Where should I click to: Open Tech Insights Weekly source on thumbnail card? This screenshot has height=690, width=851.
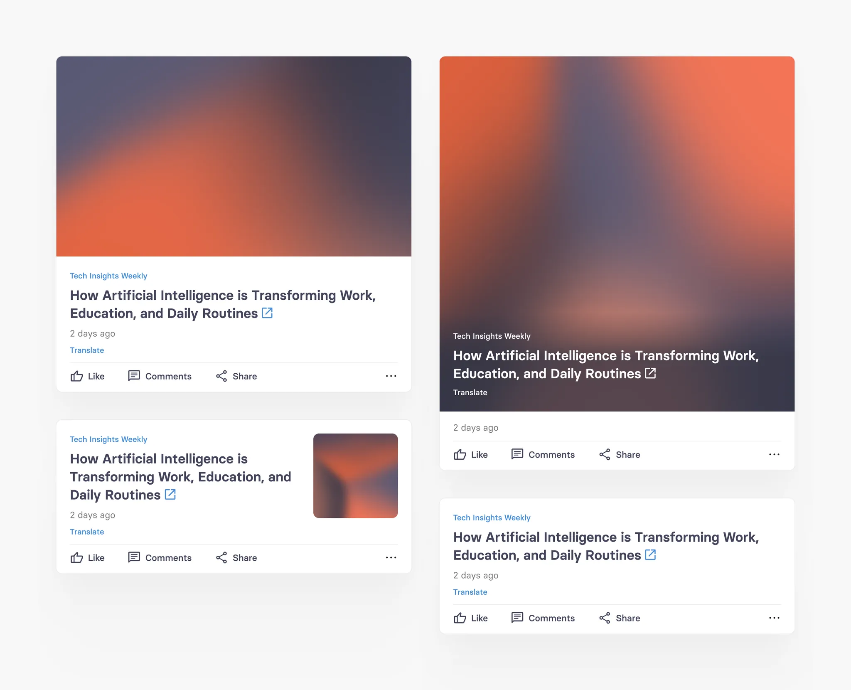108,439
